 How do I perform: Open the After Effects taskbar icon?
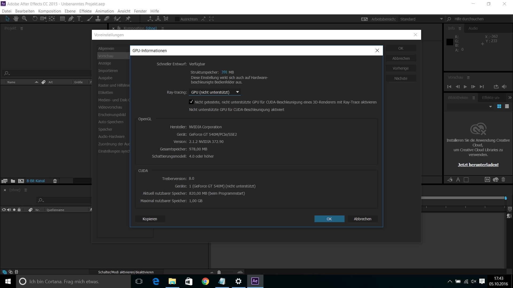[255, 281]
